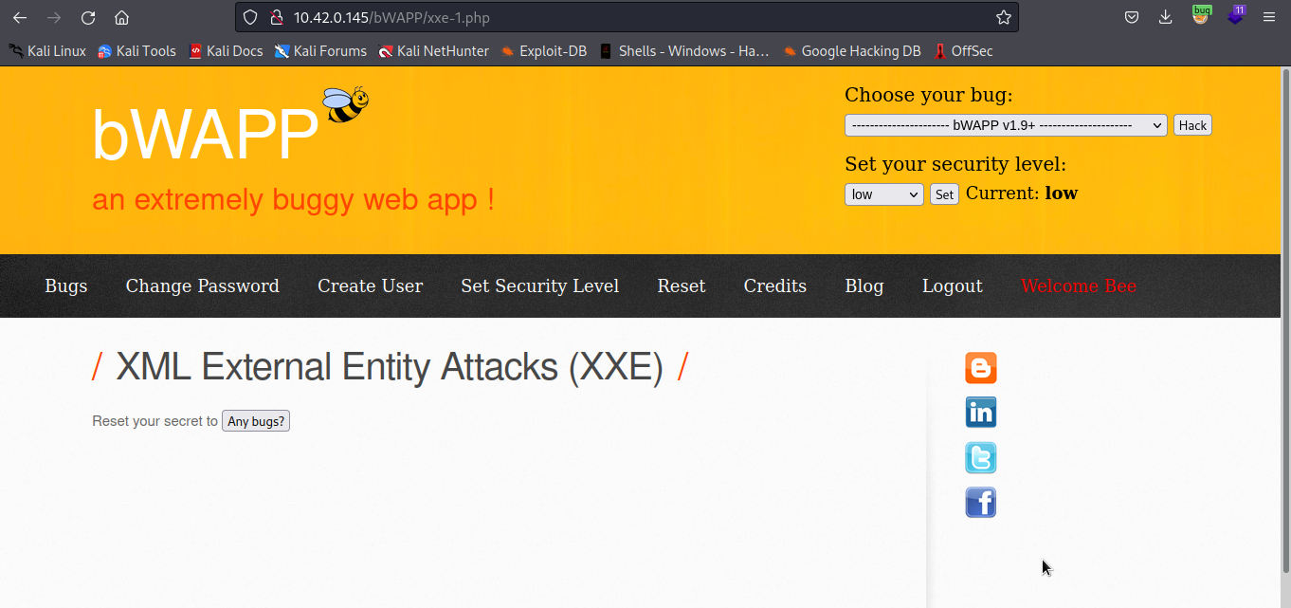The width and height of the screenshot is (1291, 608).
Task: Click the 'Current: low' status text
Action: (x=1022, y=193)
